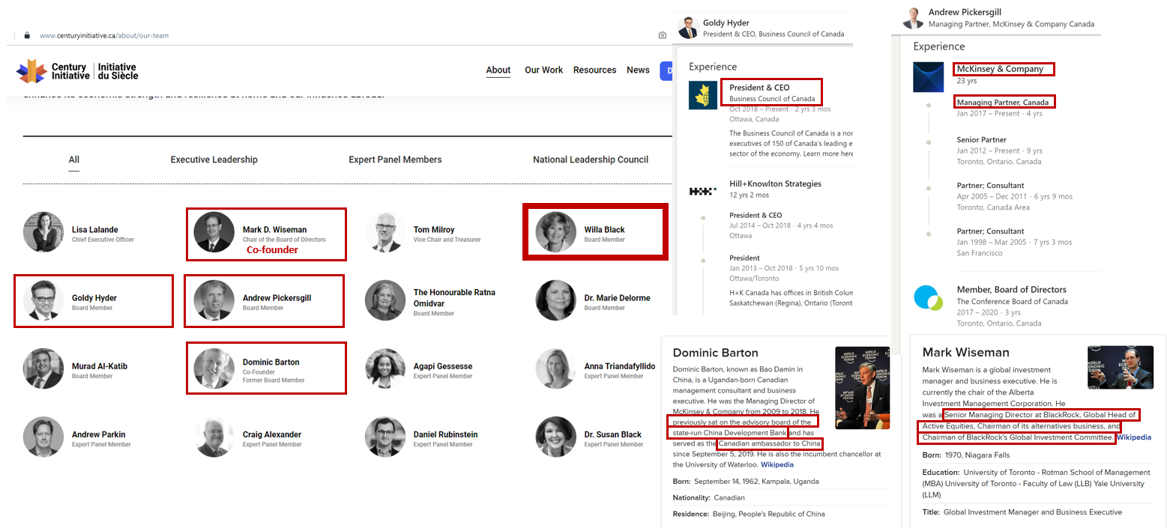
Task: Click Goldy Hyder's team page photo
Action: tap(43, 300)
